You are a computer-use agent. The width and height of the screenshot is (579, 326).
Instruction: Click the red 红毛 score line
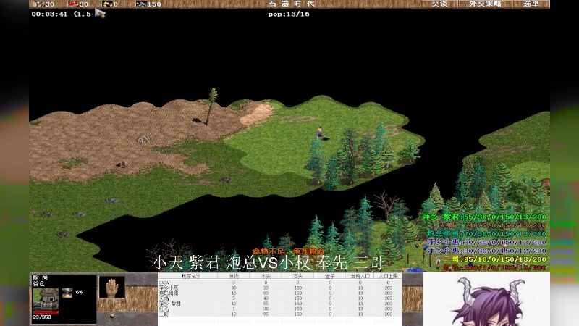[495, 267]
